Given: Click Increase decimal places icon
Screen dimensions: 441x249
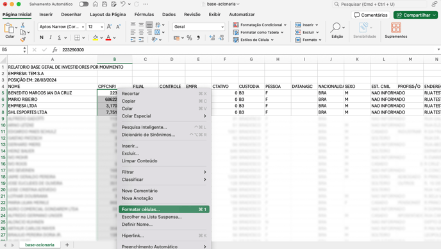Looking at the screenshot, I should coord(212,38).
